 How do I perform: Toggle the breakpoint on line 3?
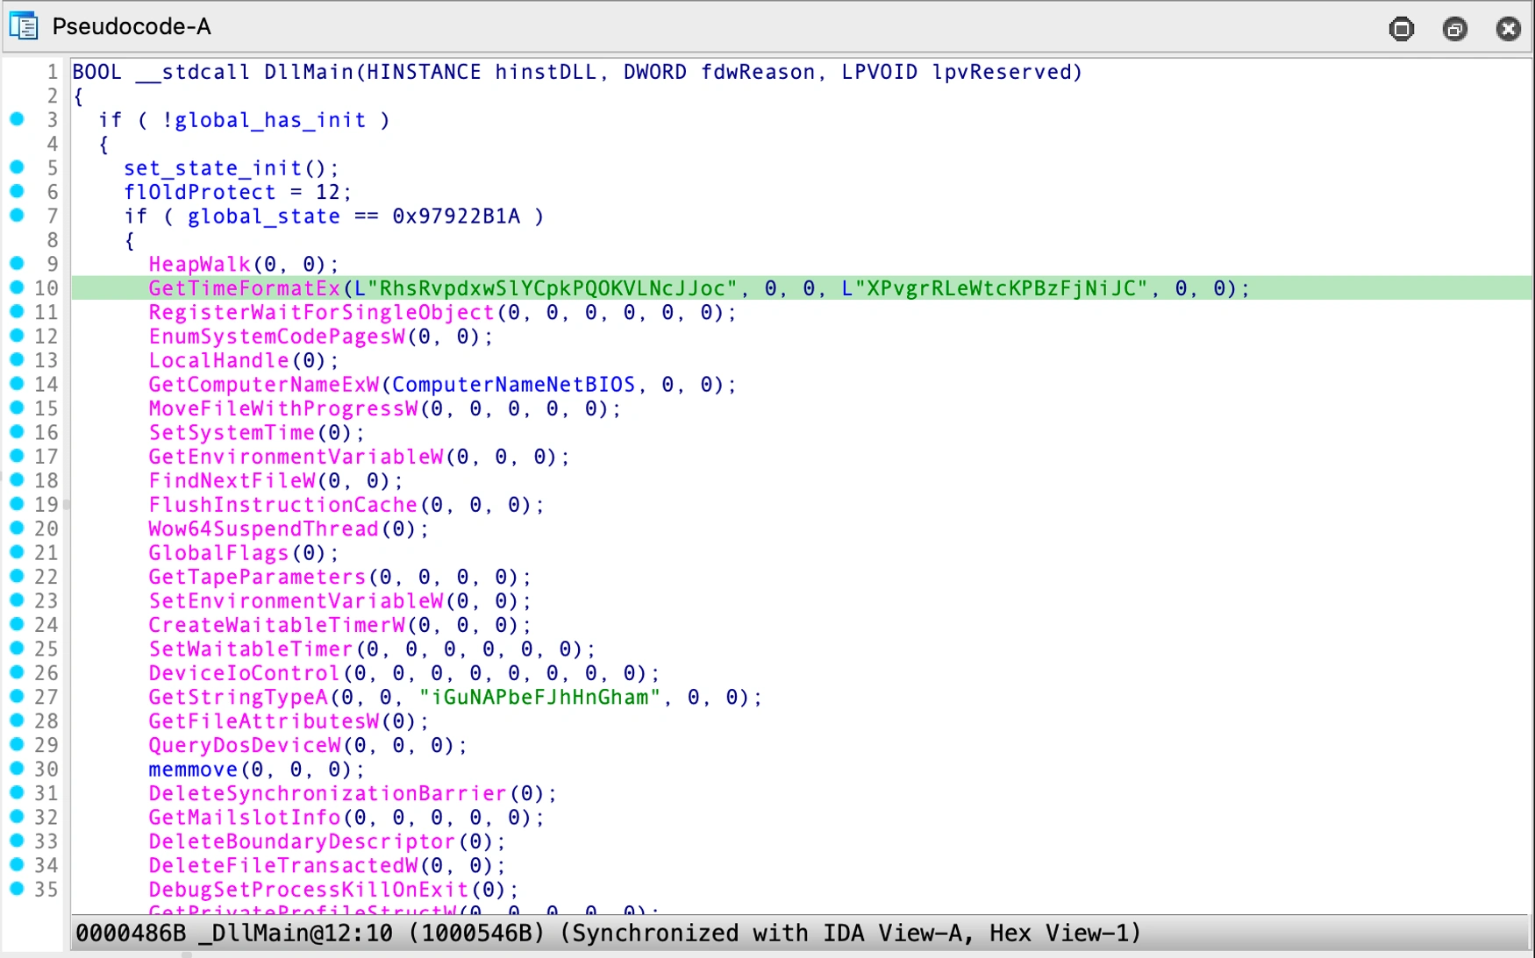coord(17,119)
